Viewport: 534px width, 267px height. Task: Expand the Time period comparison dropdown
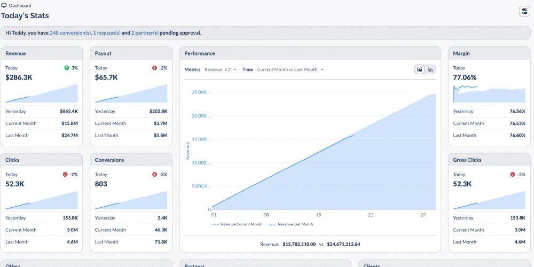[x=290, y=69]
